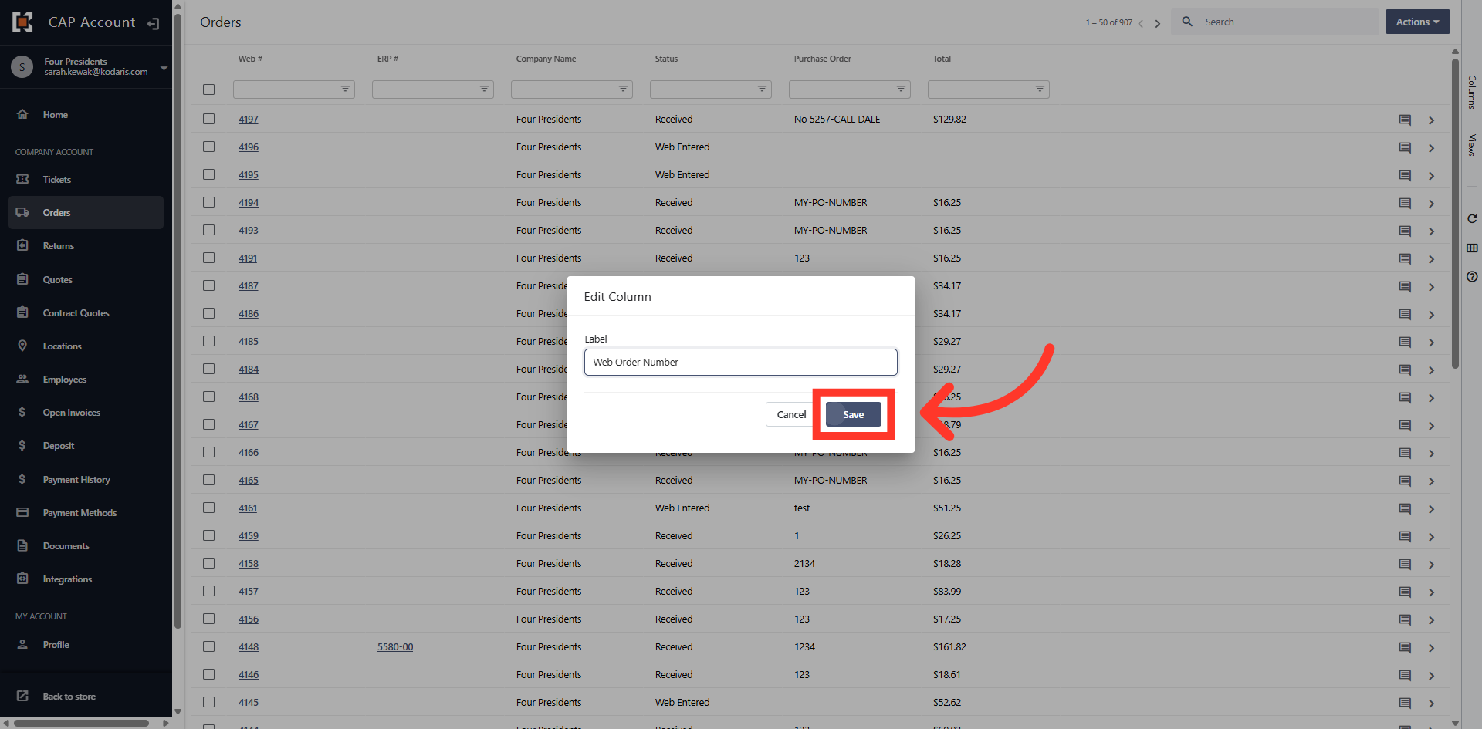Click the Label input in Edit Column
The height and width of the screenshot is (729, 1482).
coord(741,362)
